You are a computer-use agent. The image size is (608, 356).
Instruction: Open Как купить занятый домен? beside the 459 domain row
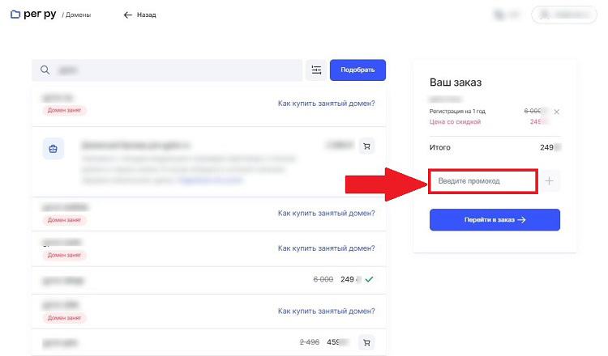pos(326,310)
